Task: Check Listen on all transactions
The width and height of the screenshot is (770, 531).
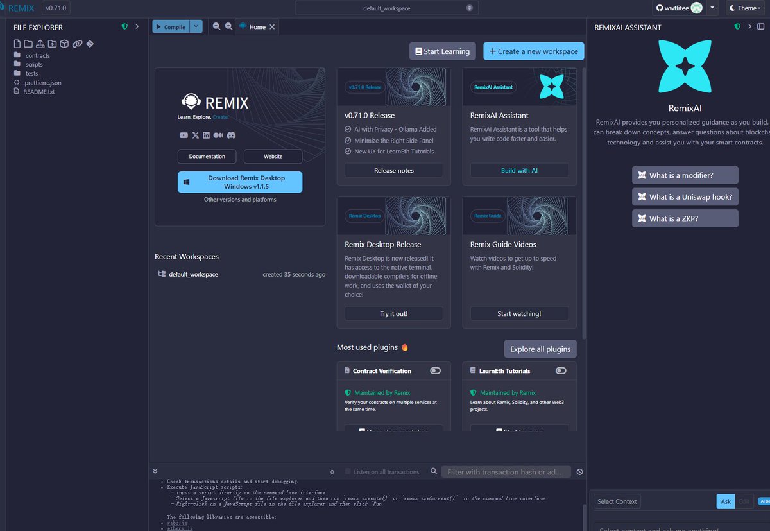Action: point(348,471)
